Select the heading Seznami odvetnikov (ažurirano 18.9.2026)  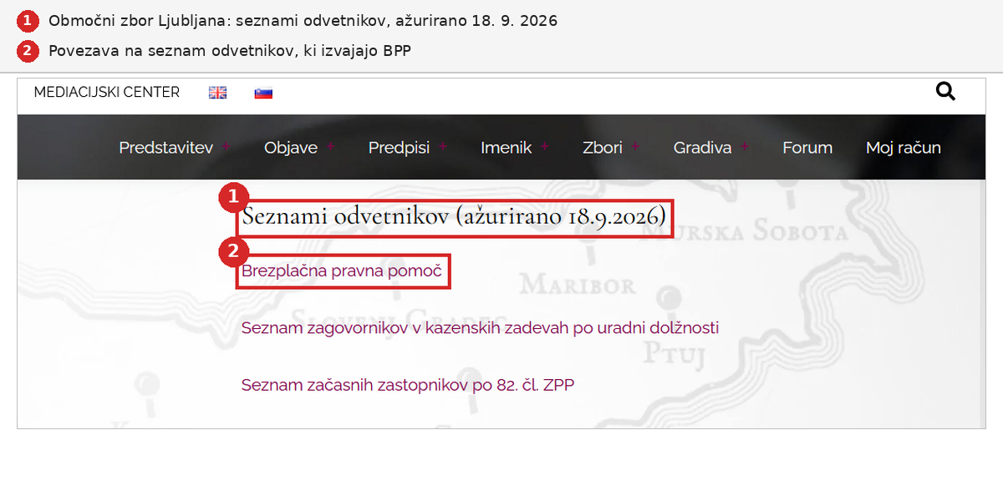454,219
